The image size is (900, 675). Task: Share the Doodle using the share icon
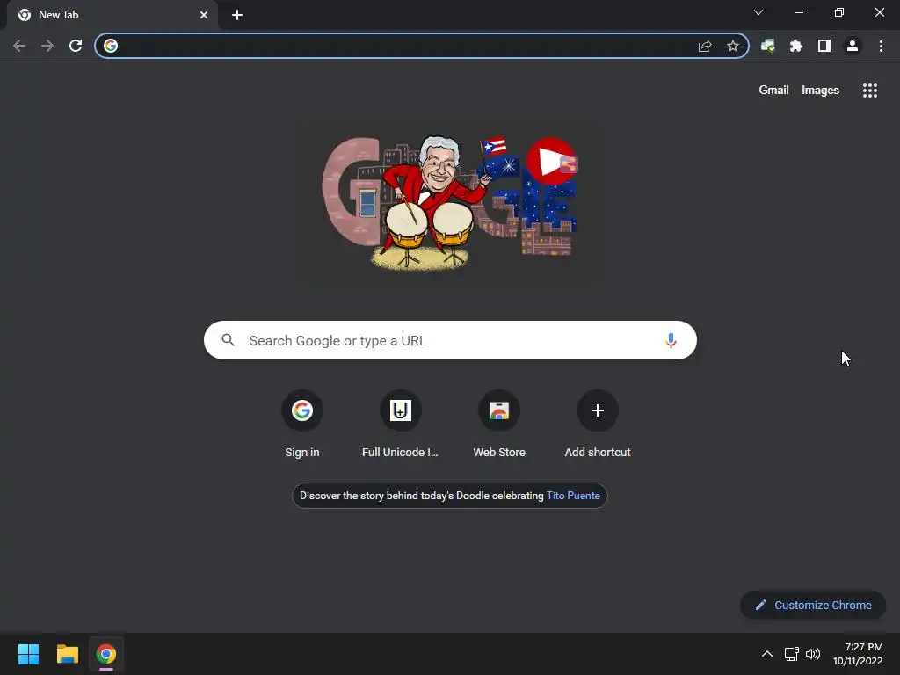point(569,164)
